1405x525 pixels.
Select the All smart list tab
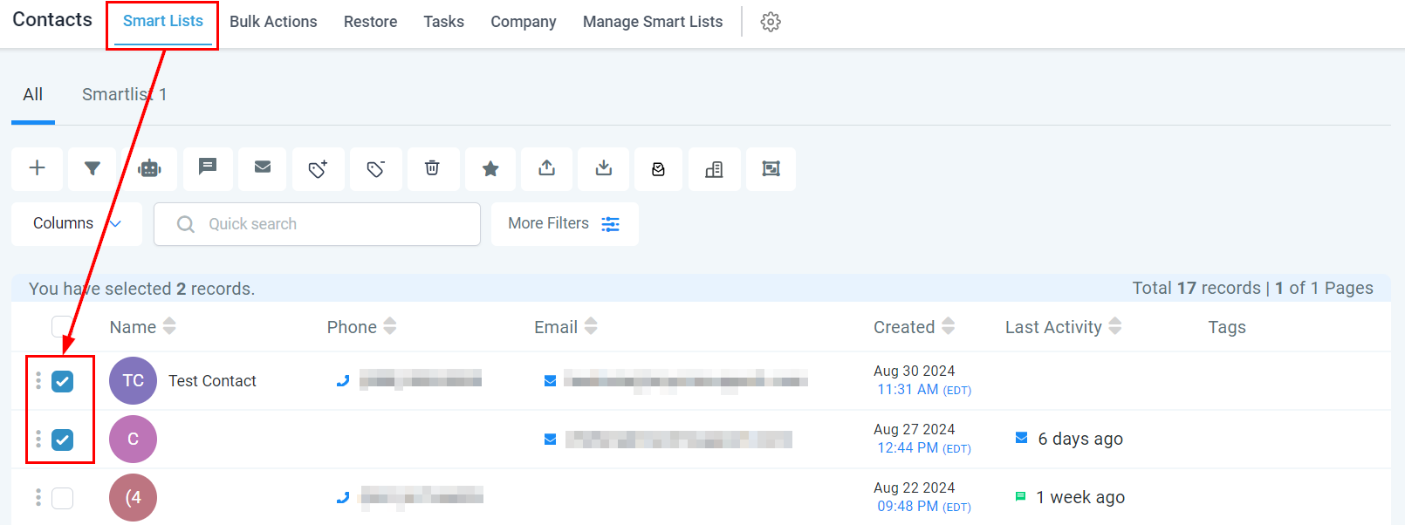click(x=33, y=95)
